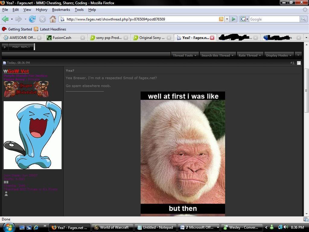
Task: Open the History menu
Action: [x=42, y=10]
